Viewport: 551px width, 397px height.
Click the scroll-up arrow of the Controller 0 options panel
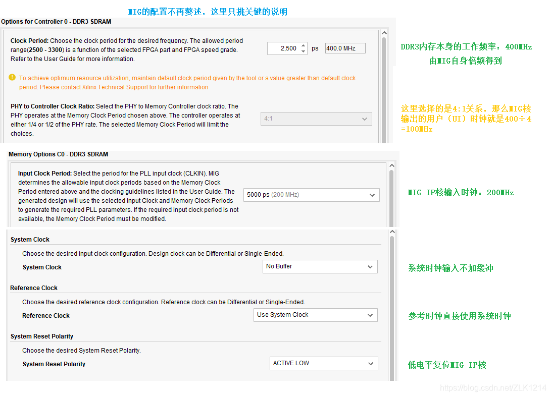384,33
